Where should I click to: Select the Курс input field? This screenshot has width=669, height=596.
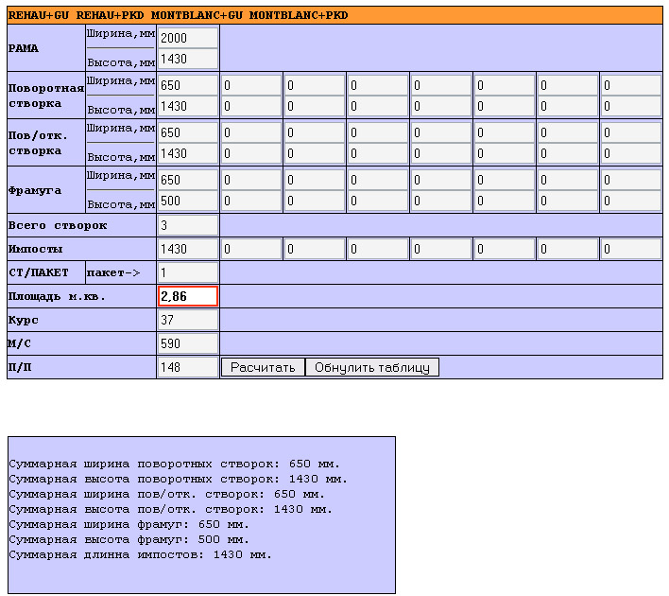[x=187, y=320]
